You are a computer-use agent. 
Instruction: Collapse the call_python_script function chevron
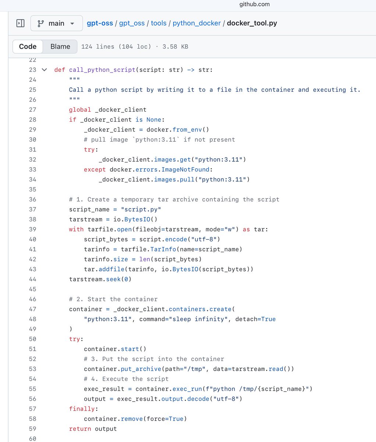tap(45, 70)
